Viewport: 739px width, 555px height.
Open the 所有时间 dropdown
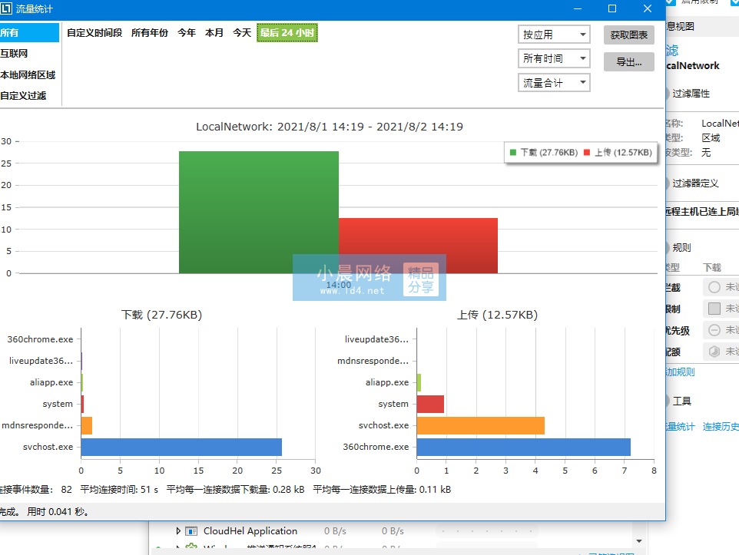pos(554,58)
